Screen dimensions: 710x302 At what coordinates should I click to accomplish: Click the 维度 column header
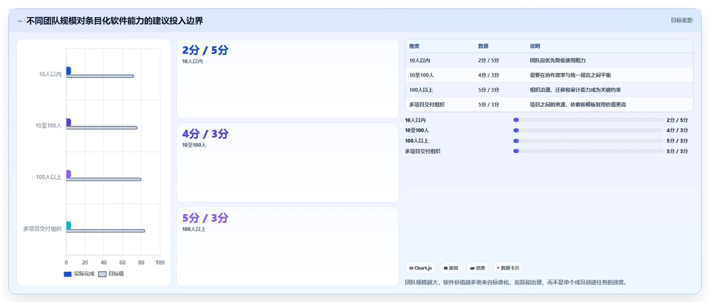[x=414, y=46]
